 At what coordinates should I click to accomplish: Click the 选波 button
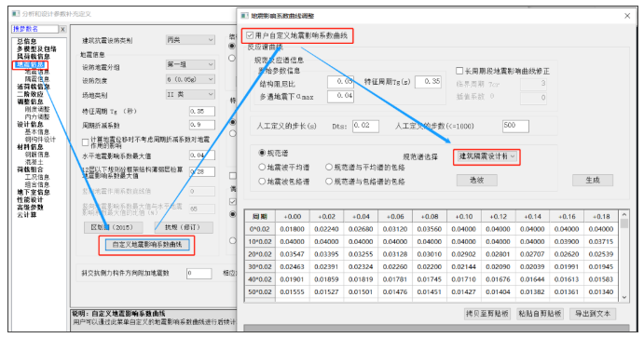[x=477, y=180]
